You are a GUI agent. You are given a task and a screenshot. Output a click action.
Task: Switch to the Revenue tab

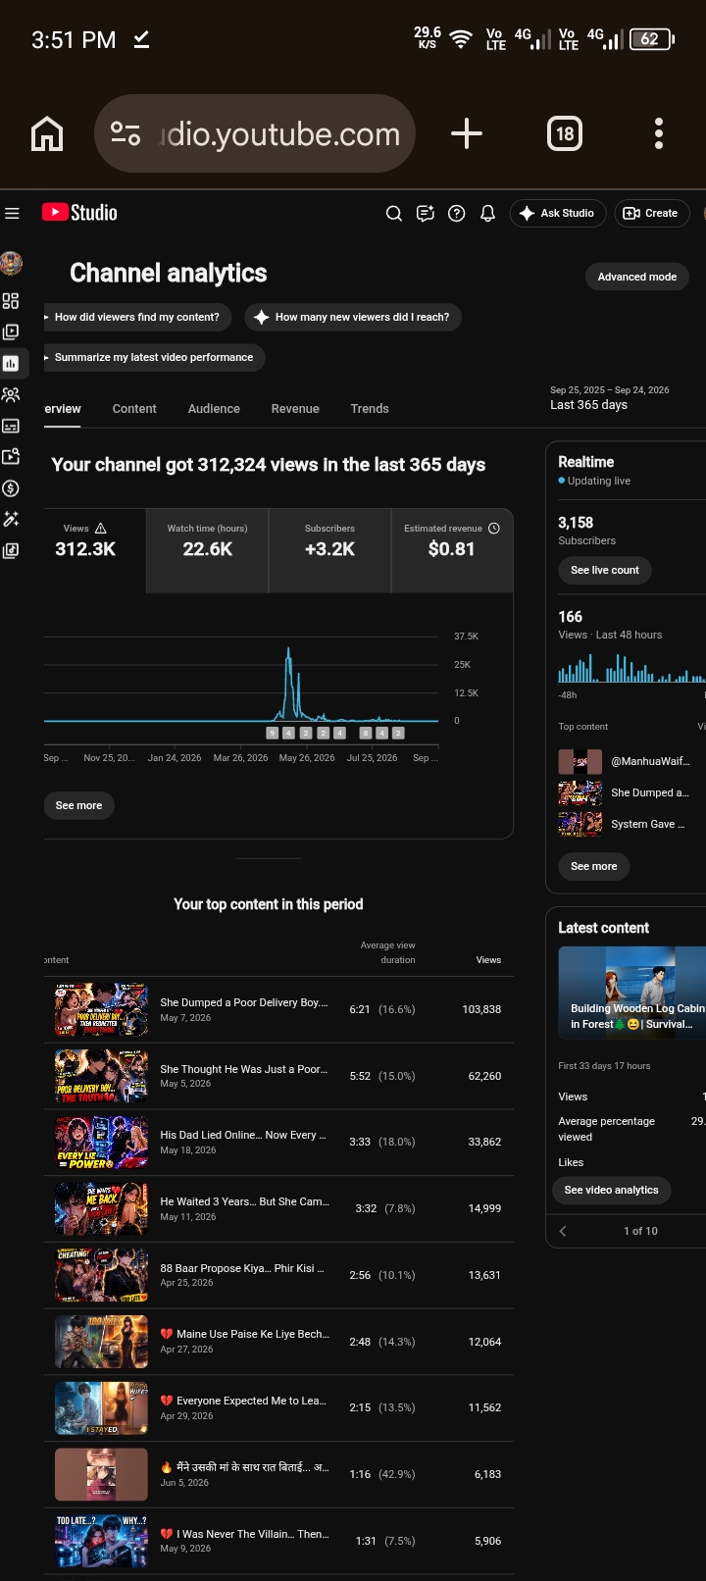pos(295,409)
